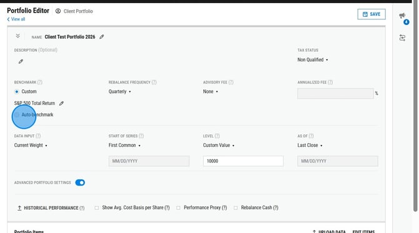Image resolution: width=419 pixels, height=233 pixels.
Task: Open Historical Performance upload
Action: [51, 208]
